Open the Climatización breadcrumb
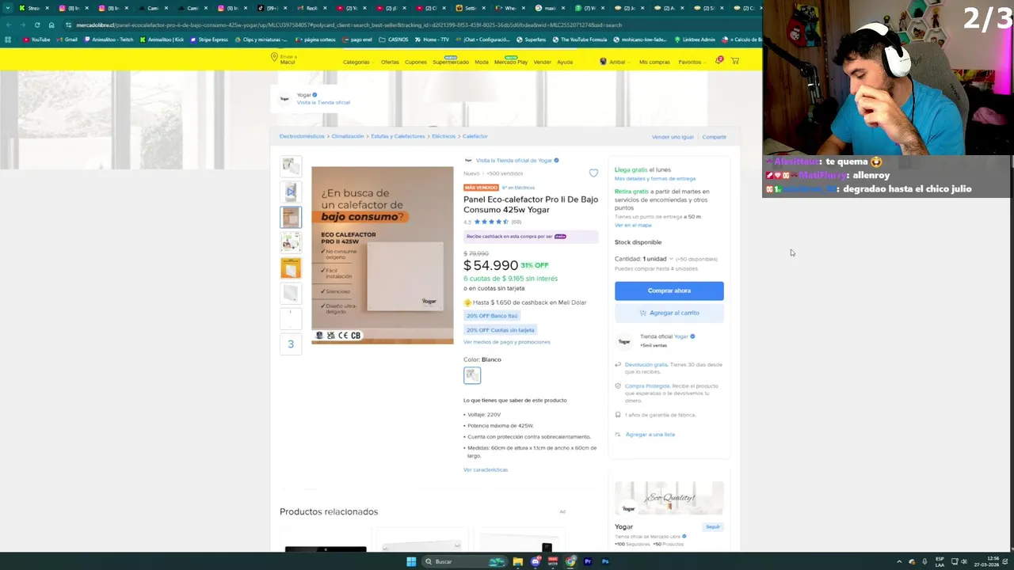 (x=348, y=136)
